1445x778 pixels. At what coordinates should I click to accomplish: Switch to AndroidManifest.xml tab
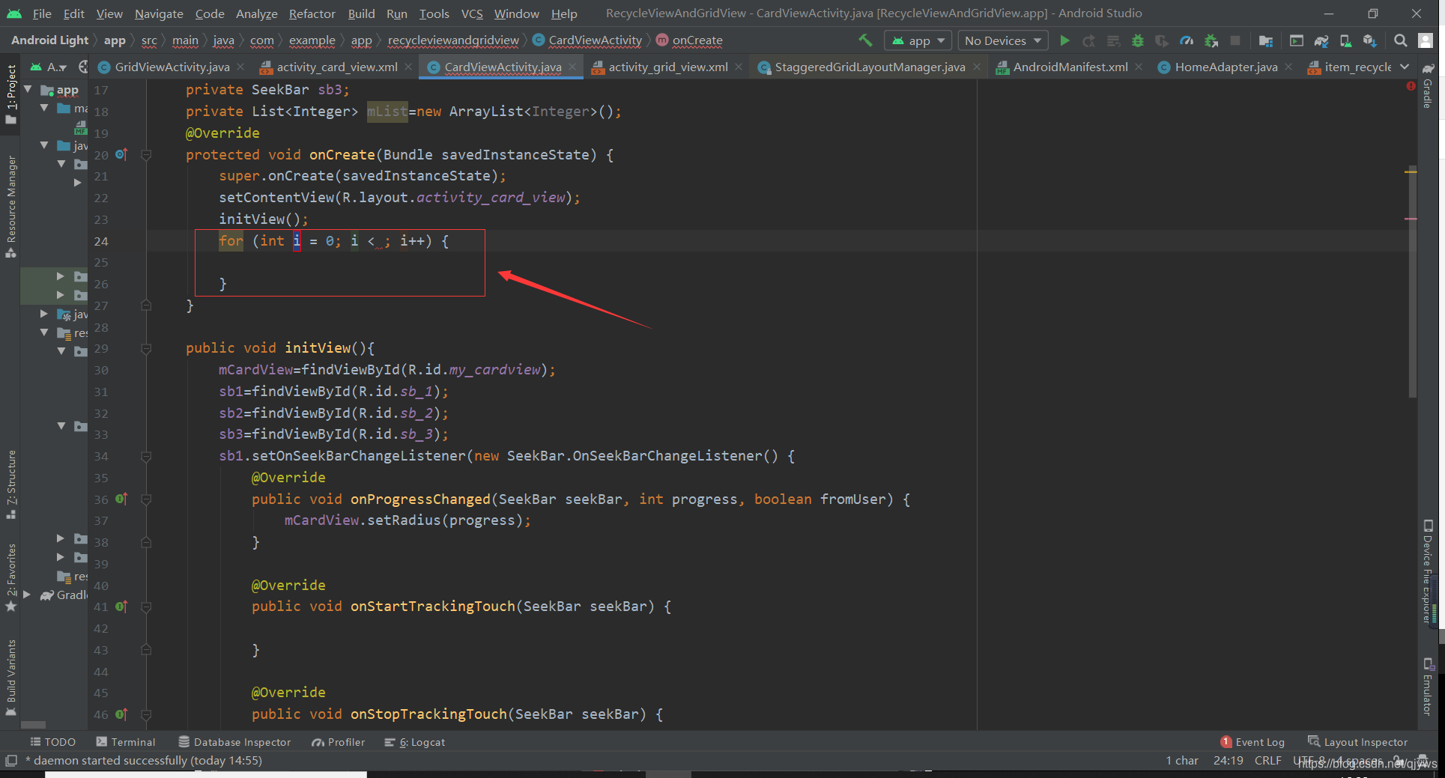[1070, 67]
